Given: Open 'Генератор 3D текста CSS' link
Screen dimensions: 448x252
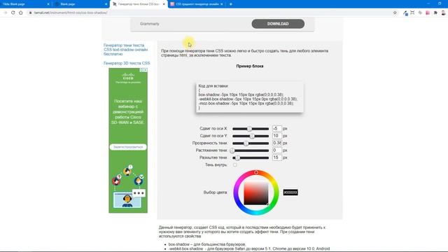Looking at the screenshot, I should coord(127,63).
